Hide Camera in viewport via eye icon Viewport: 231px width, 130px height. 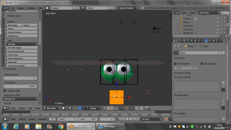click(217, 18)
